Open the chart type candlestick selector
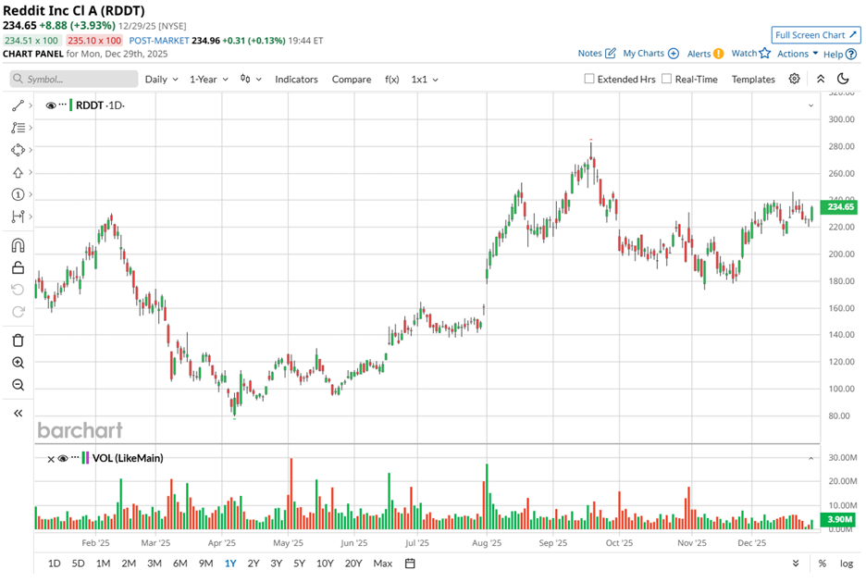The image size is (866, 582). [x=251, y=79]
